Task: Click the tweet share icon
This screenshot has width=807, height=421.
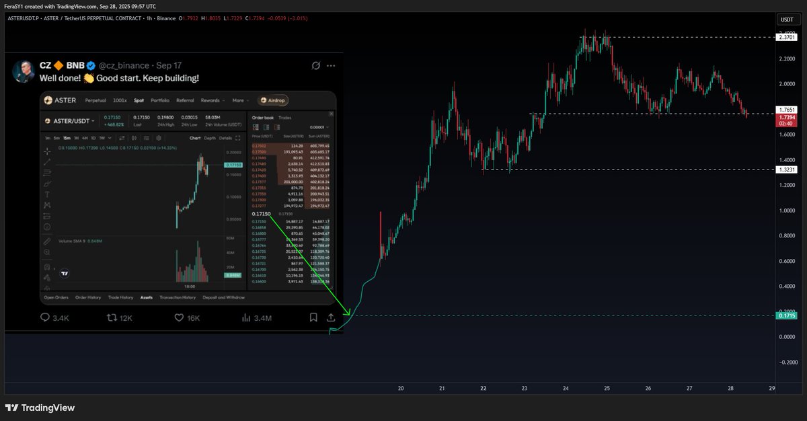Action: point(331,317)
